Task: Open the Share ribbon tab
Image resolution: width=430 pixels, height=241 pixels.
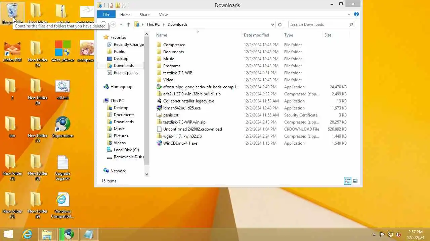Action: (x=144, y=15)
